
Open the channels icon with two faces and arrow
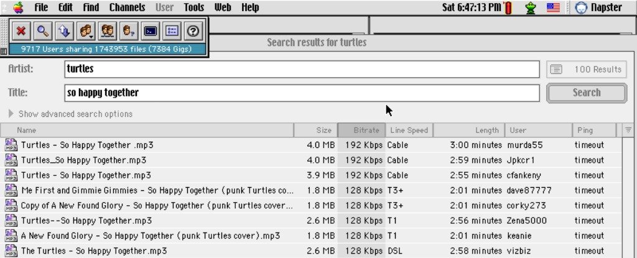[86, 31]
